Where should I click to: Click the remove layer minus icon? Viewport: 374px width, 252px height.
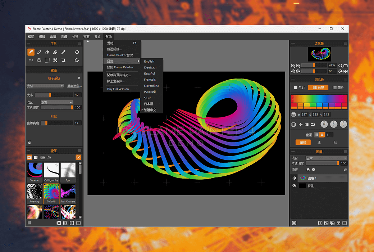pyautogui.click(x=345, y=223)
